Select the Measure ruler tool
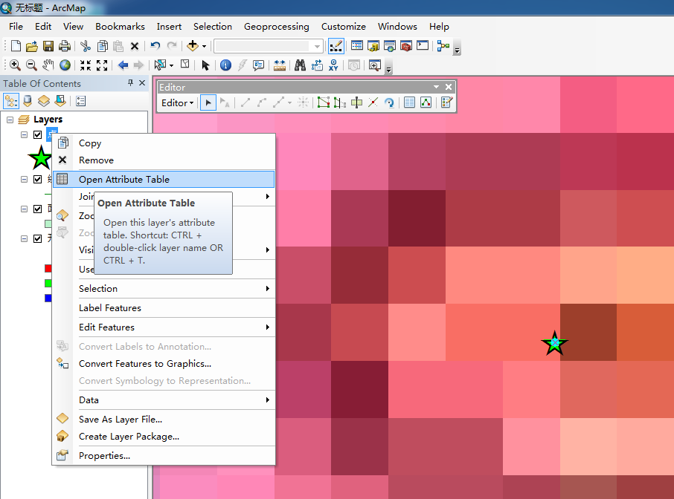 coord(280,65)
